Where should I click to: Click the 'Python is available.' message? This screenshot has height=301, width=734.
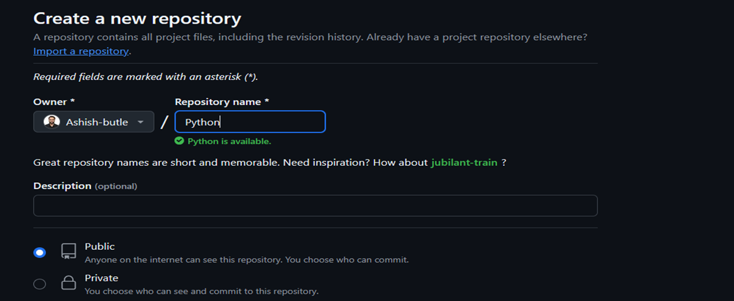[230, 141]
